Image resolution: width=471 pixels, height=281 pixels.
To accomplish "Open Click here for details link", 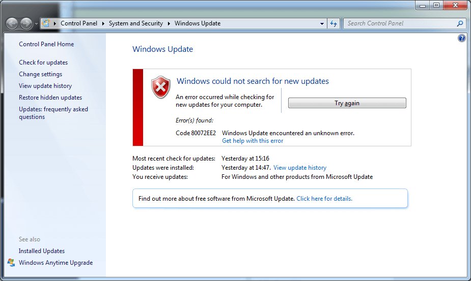I will pyautogui.click(x=324, y=199).
